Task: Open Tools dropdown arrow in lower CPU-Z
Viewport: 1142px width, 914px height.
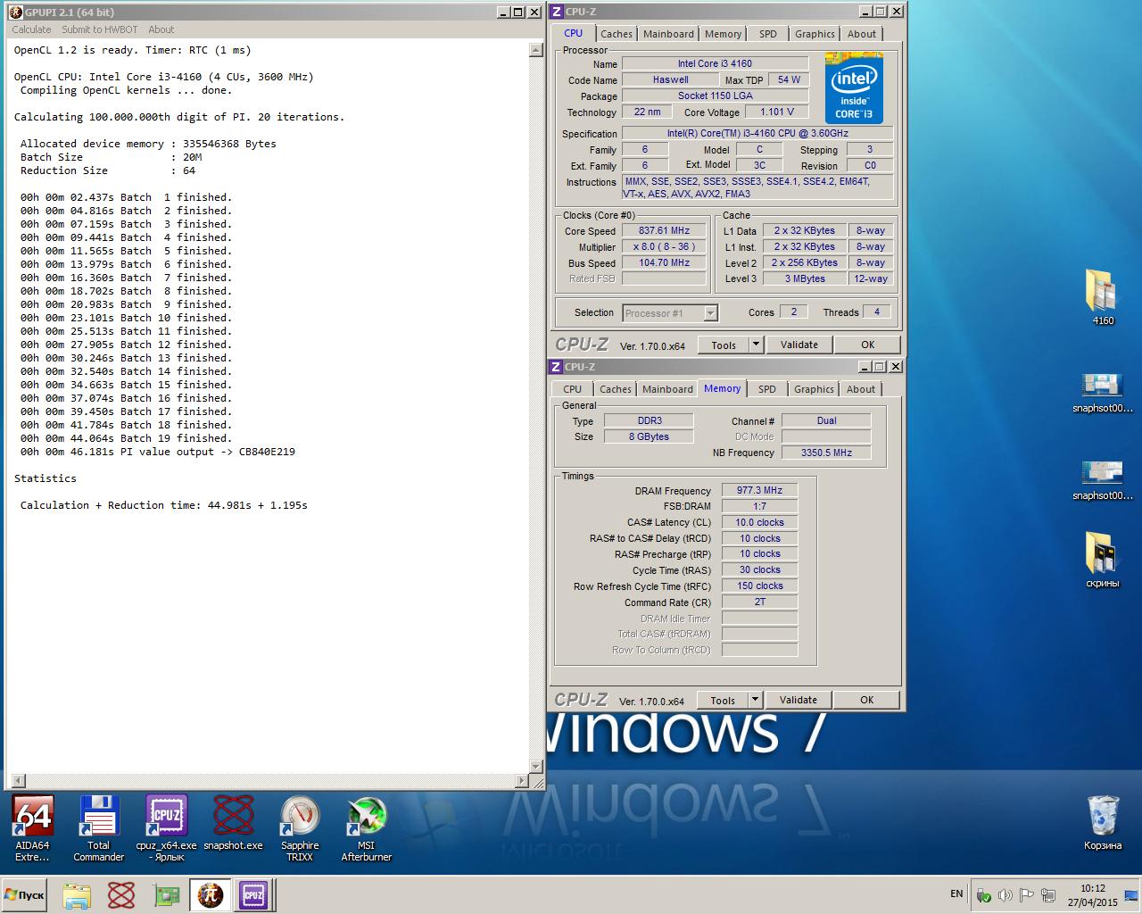Action: click(x=755, y=701)
